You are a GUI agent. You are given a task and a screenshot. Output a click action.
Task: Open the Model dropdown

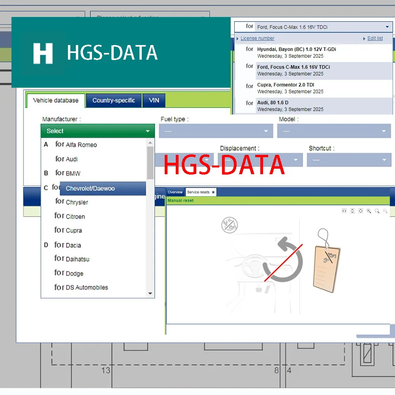tap(334, 131)
